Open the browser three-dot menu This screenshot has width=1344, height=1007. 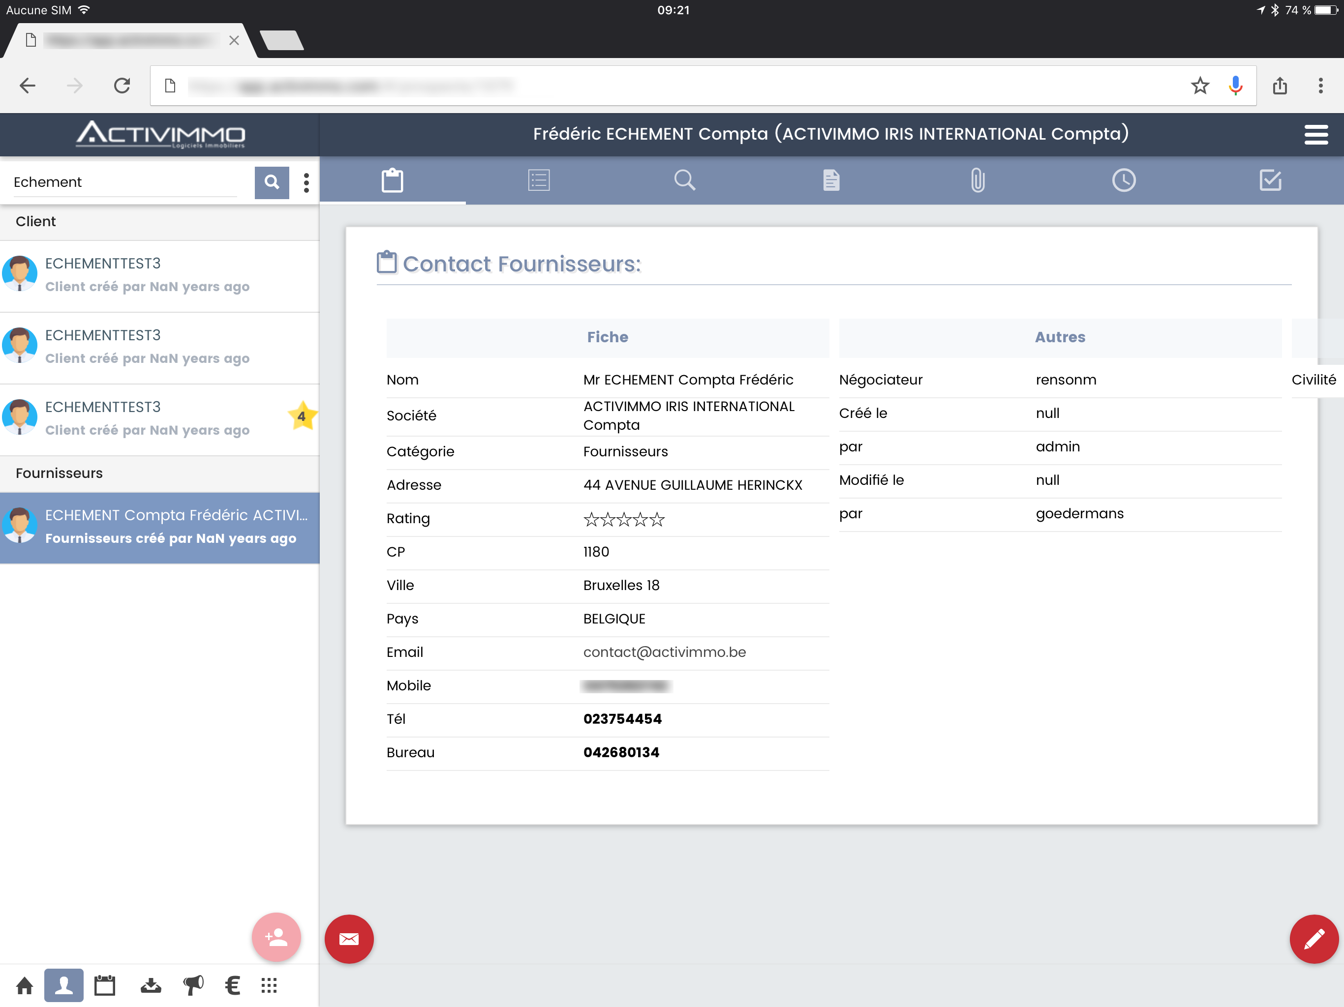(1320, 86)
